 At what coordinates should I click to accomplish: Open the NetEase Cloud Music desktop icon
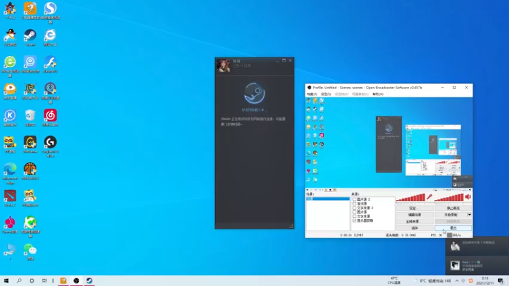point(50,117)
